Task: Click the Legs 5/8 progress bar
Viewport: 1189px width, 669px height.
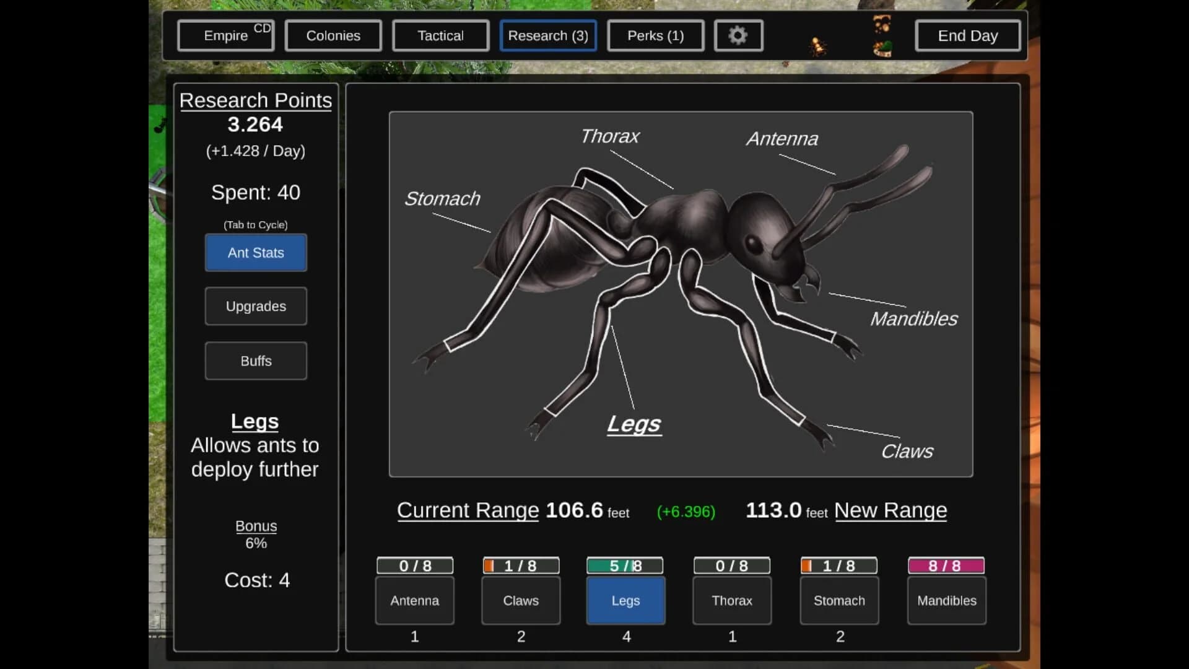Action: click(x=624, y=565)
